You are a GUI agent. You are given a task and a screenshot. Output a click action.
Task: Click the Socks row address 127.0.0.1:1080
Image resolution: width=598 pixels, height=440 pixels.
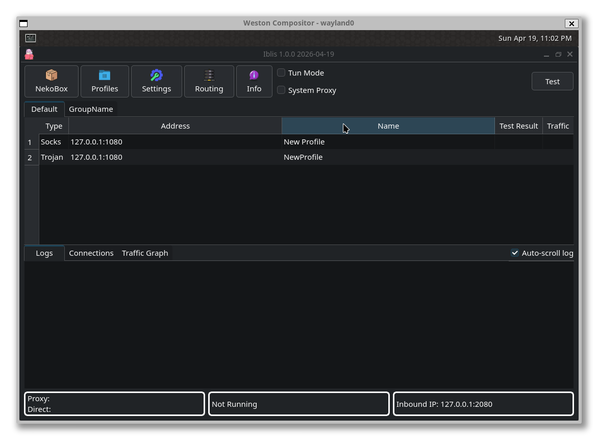[x=175, y=142]
